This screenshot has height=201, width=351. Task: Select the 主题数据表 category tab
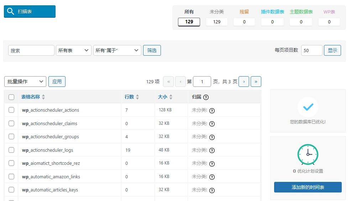[x=301, y=18]
